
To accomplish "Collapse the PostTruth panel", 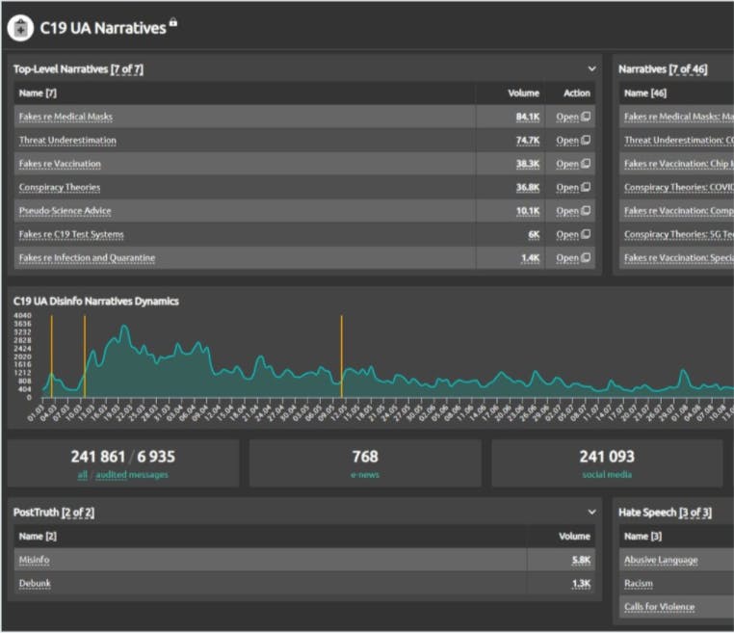I will coord(591,513).
